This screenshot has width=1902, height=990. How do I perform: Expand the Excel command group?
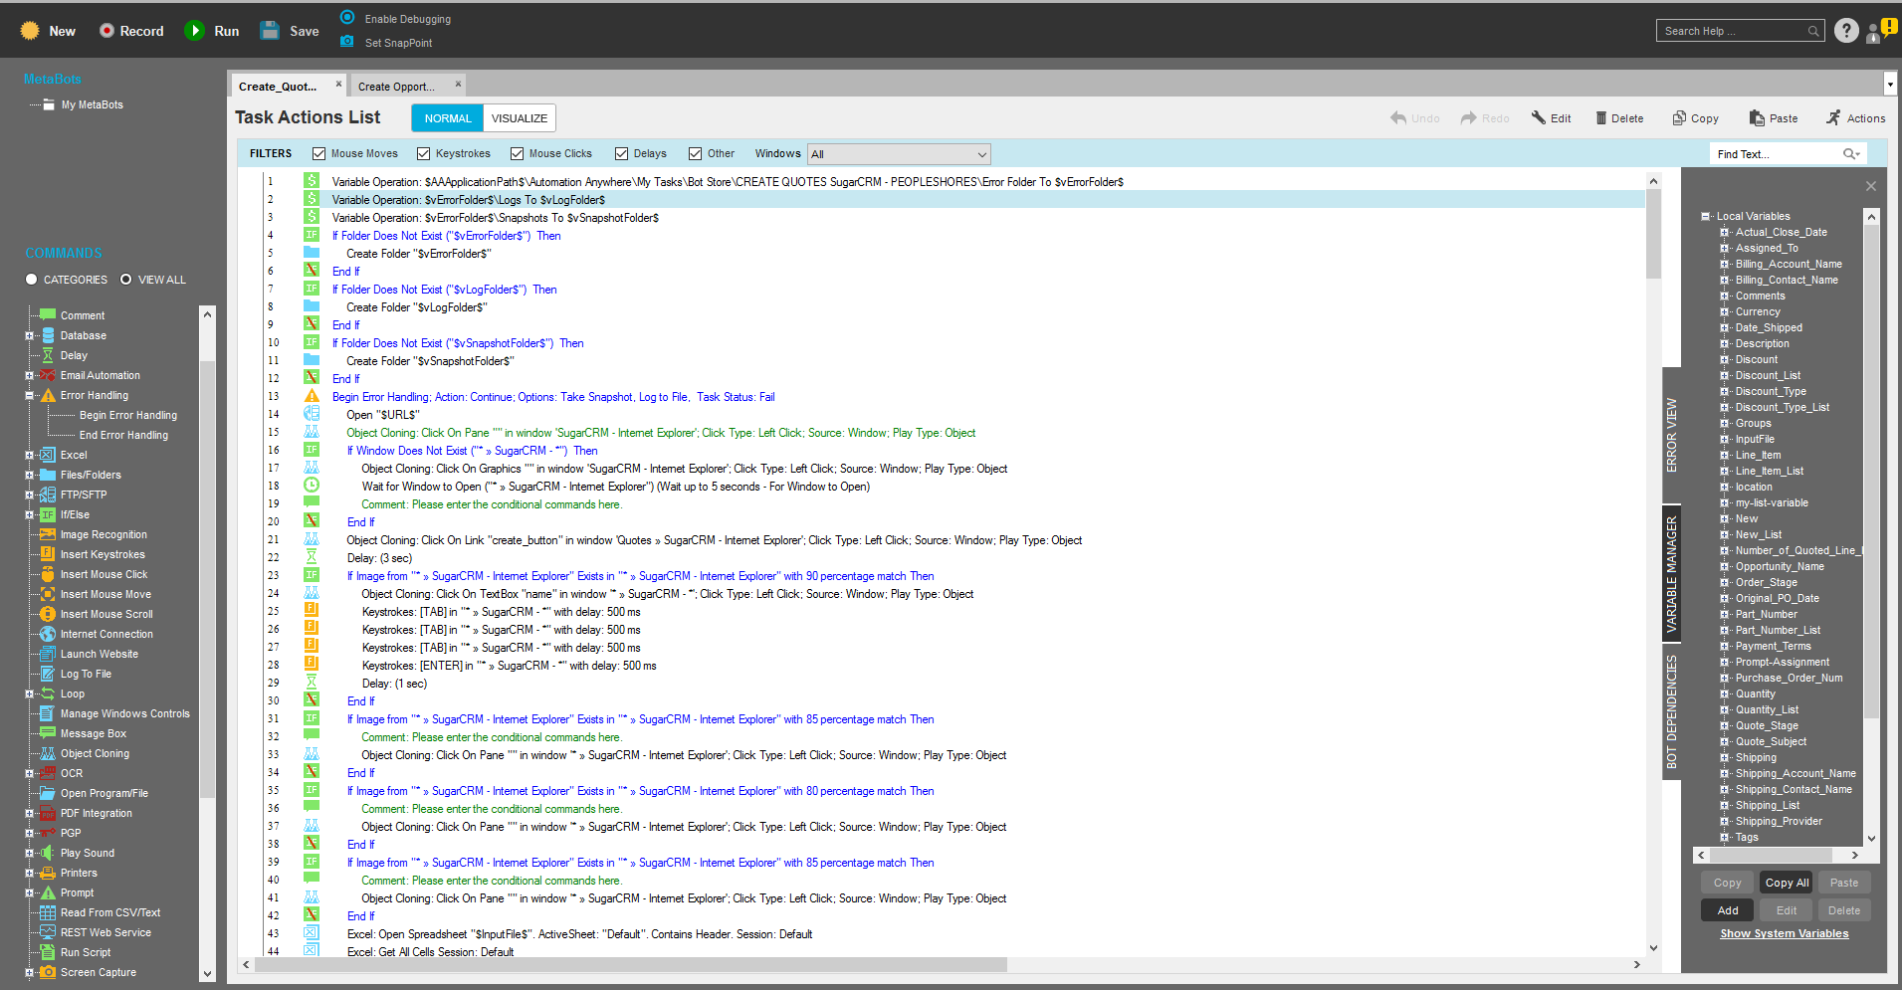[x=29, y=456]
